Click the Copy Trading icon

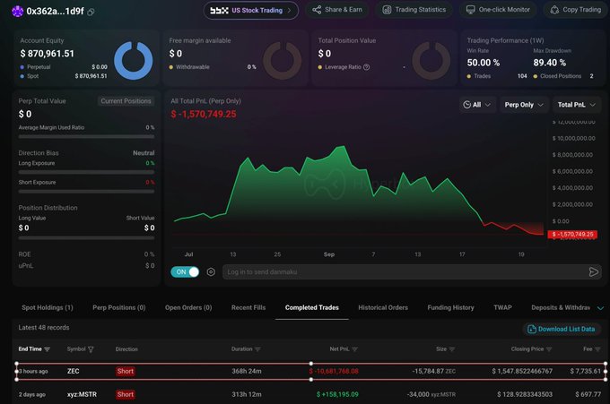click(x=554, y=10)
